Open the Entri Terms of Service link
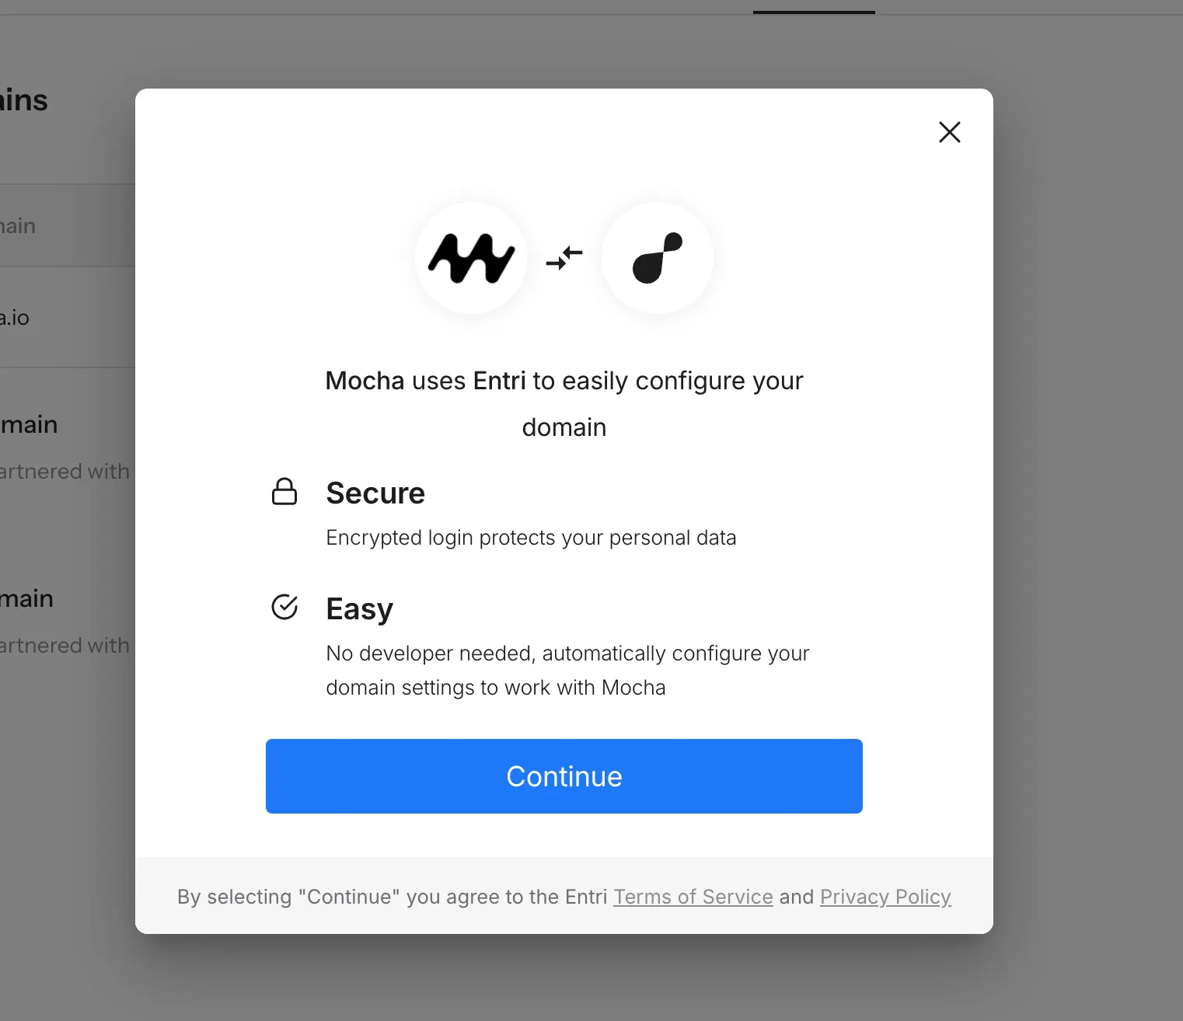 [x=693, y=897]
